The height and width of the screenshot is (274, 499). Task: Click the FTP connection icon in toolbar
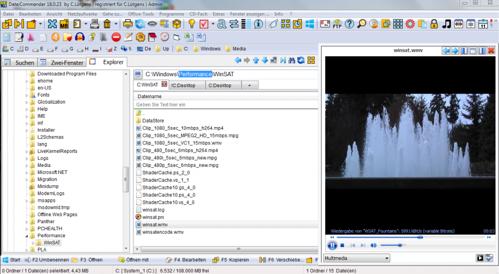(x=337, y=24)
